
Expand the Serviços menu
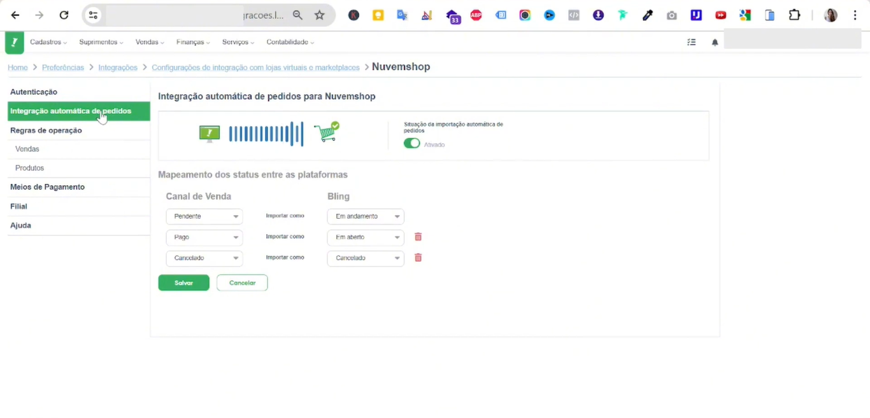(x=238, y=42)
